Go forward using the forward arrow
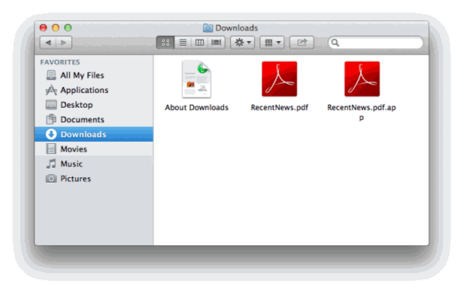Screen dimensions: 464x294 click(x=64, y=42)
